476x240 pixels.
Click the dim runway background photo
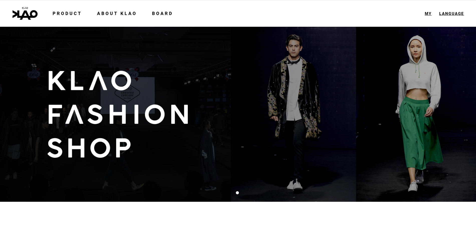[115, 114]
